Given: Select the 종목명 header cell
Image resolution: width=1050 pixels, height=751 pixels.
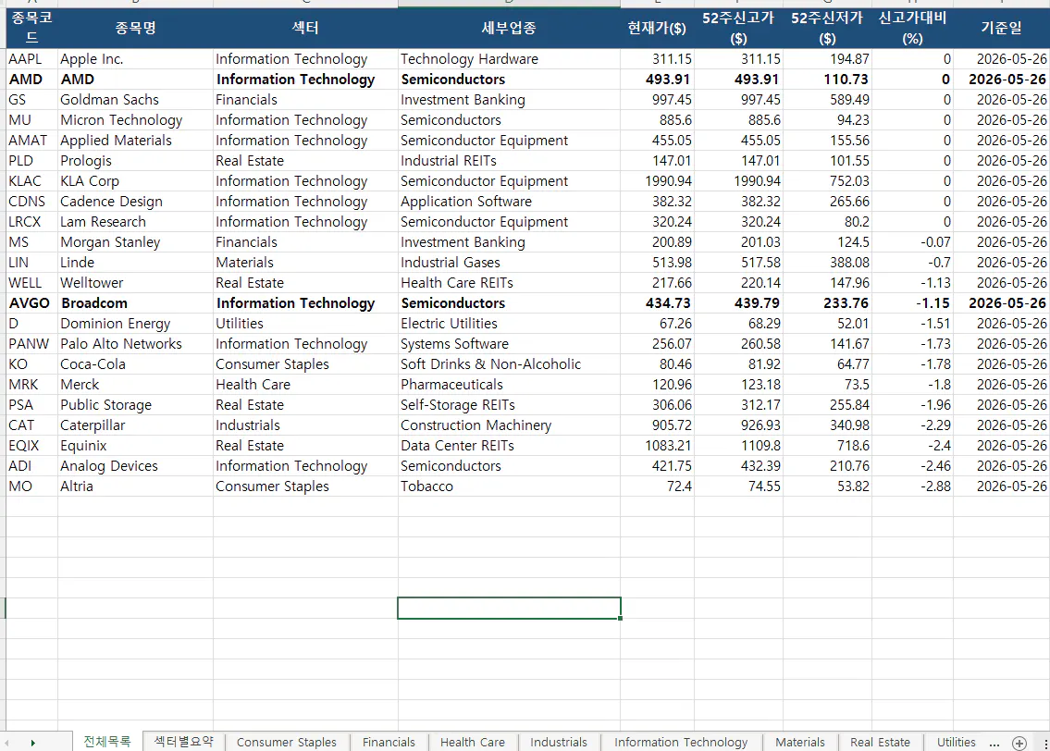Looking at the screenshot, I should point(135,28).
